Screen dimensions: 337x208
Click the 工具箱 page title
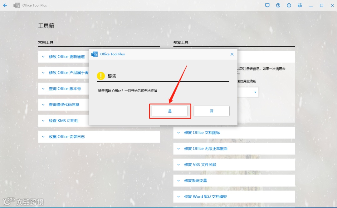(46, 26)
